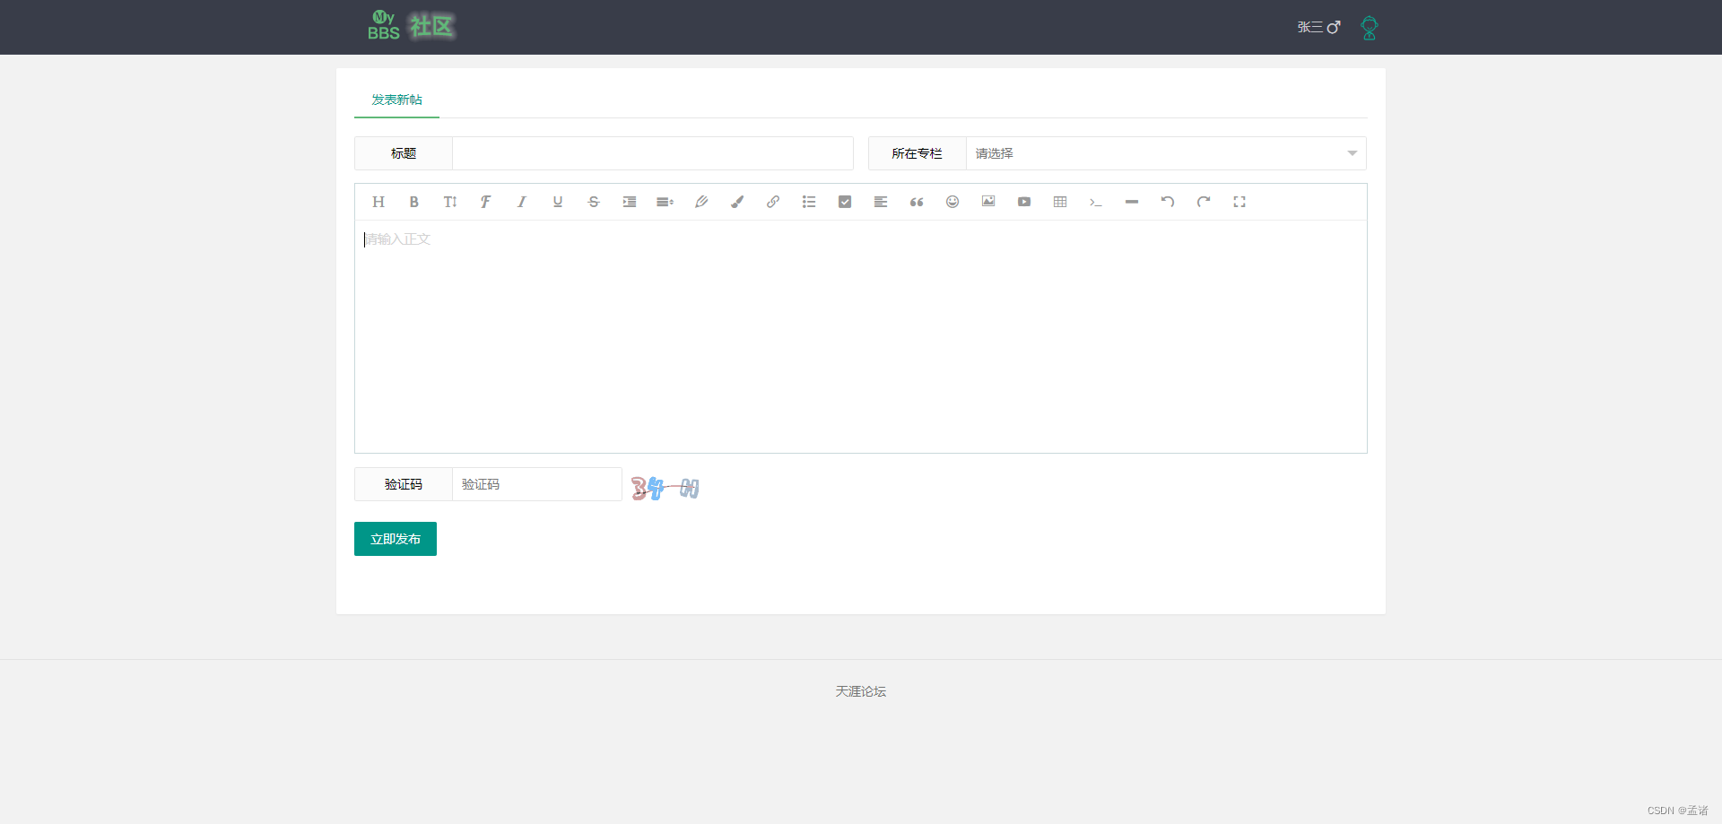This screenshot has width=1722, height=824.
Task: Open the emoji picker
Action: click(x=952, y=202)
